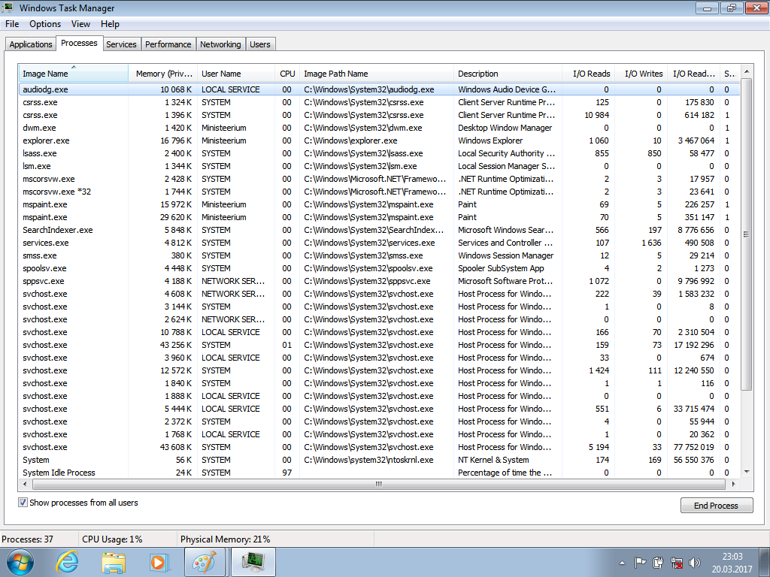Open Windows Explorer folder taskbar icon
This screenshot has width=770, height=577.
(x=113, y=562)
